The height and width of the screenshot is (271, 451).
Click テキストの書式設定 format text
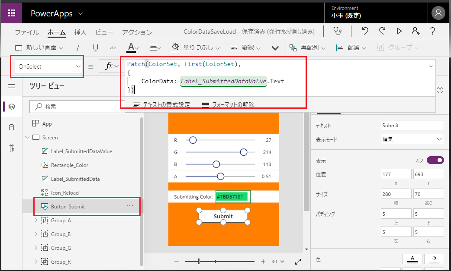coord(161,105)
